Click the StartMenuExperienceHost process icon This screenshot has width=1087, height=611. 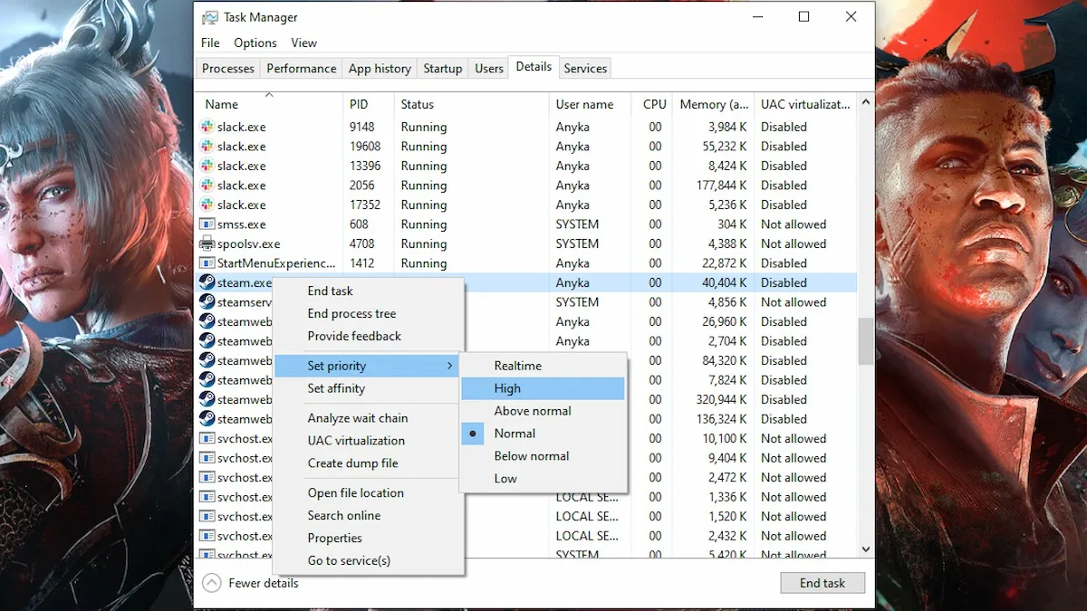(208, 263)
